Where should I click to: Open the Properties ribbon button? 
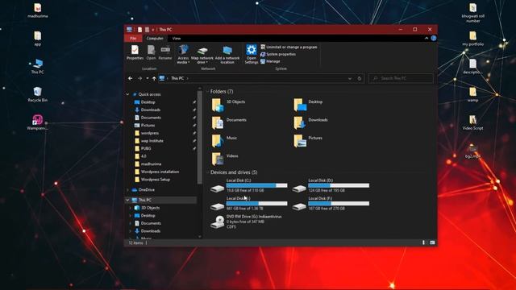coord(135,52)
